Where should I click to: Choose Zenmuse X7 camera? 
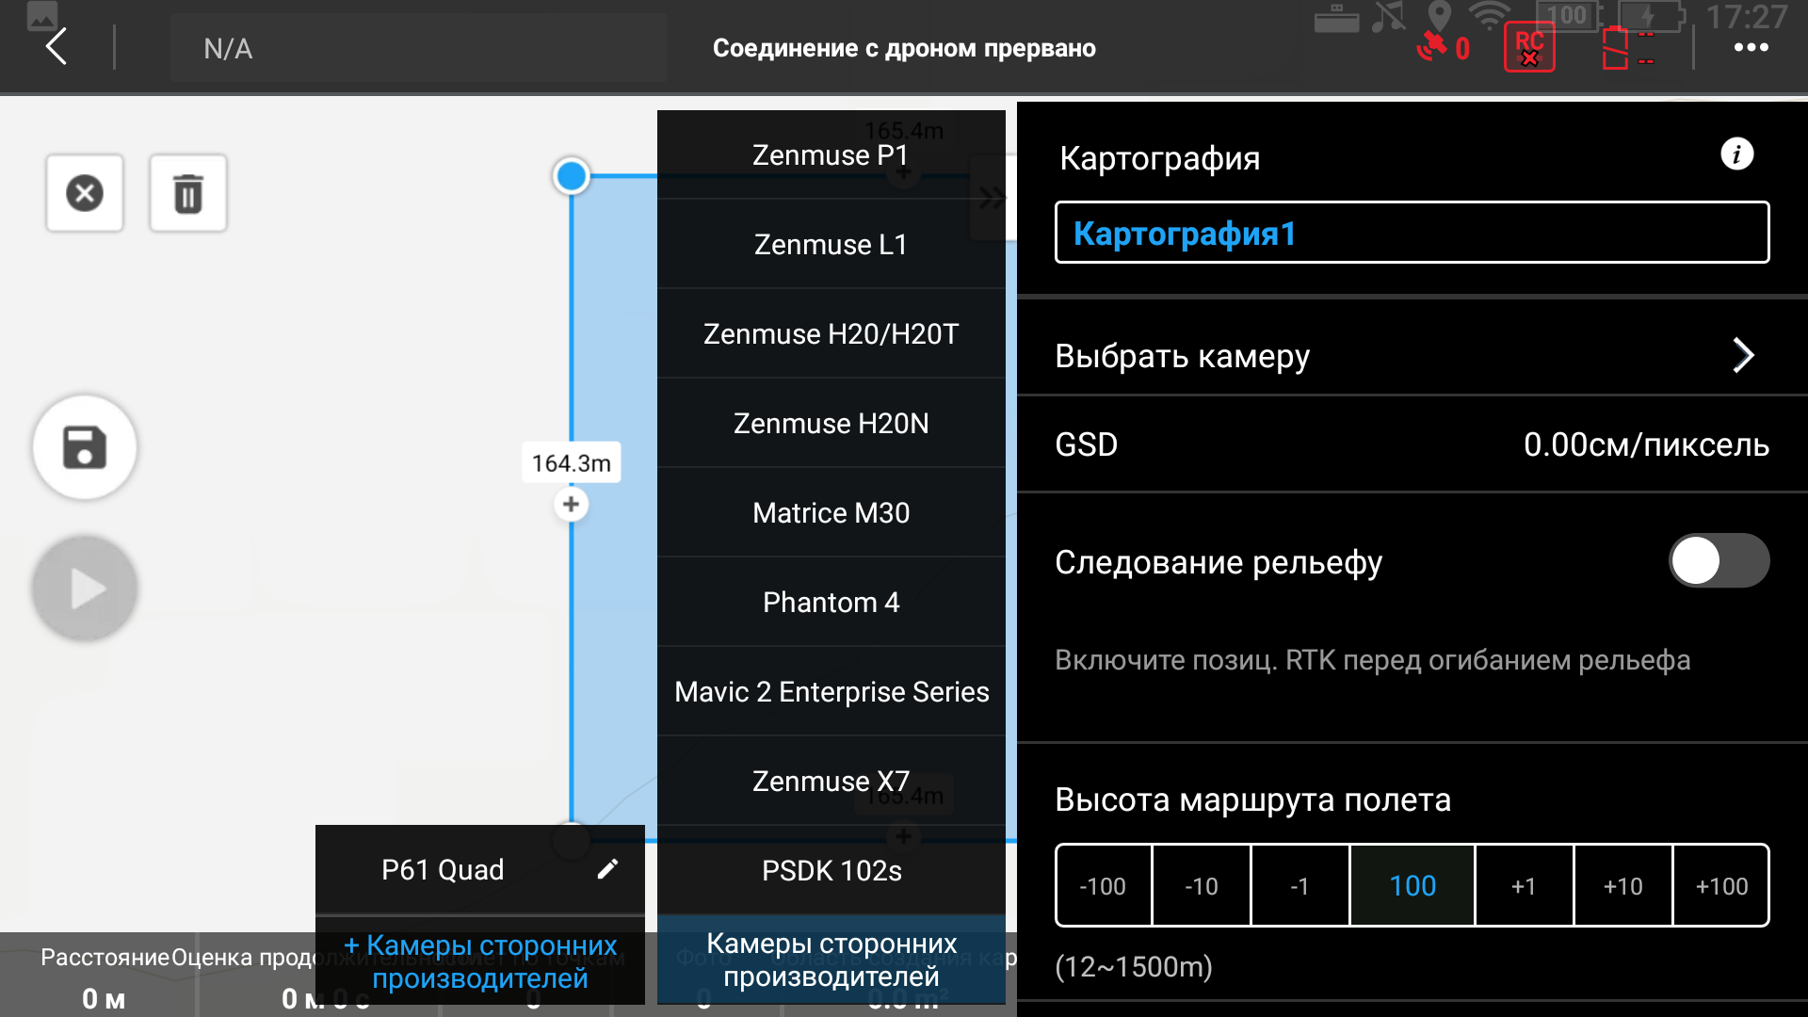(x=831, y=781)
